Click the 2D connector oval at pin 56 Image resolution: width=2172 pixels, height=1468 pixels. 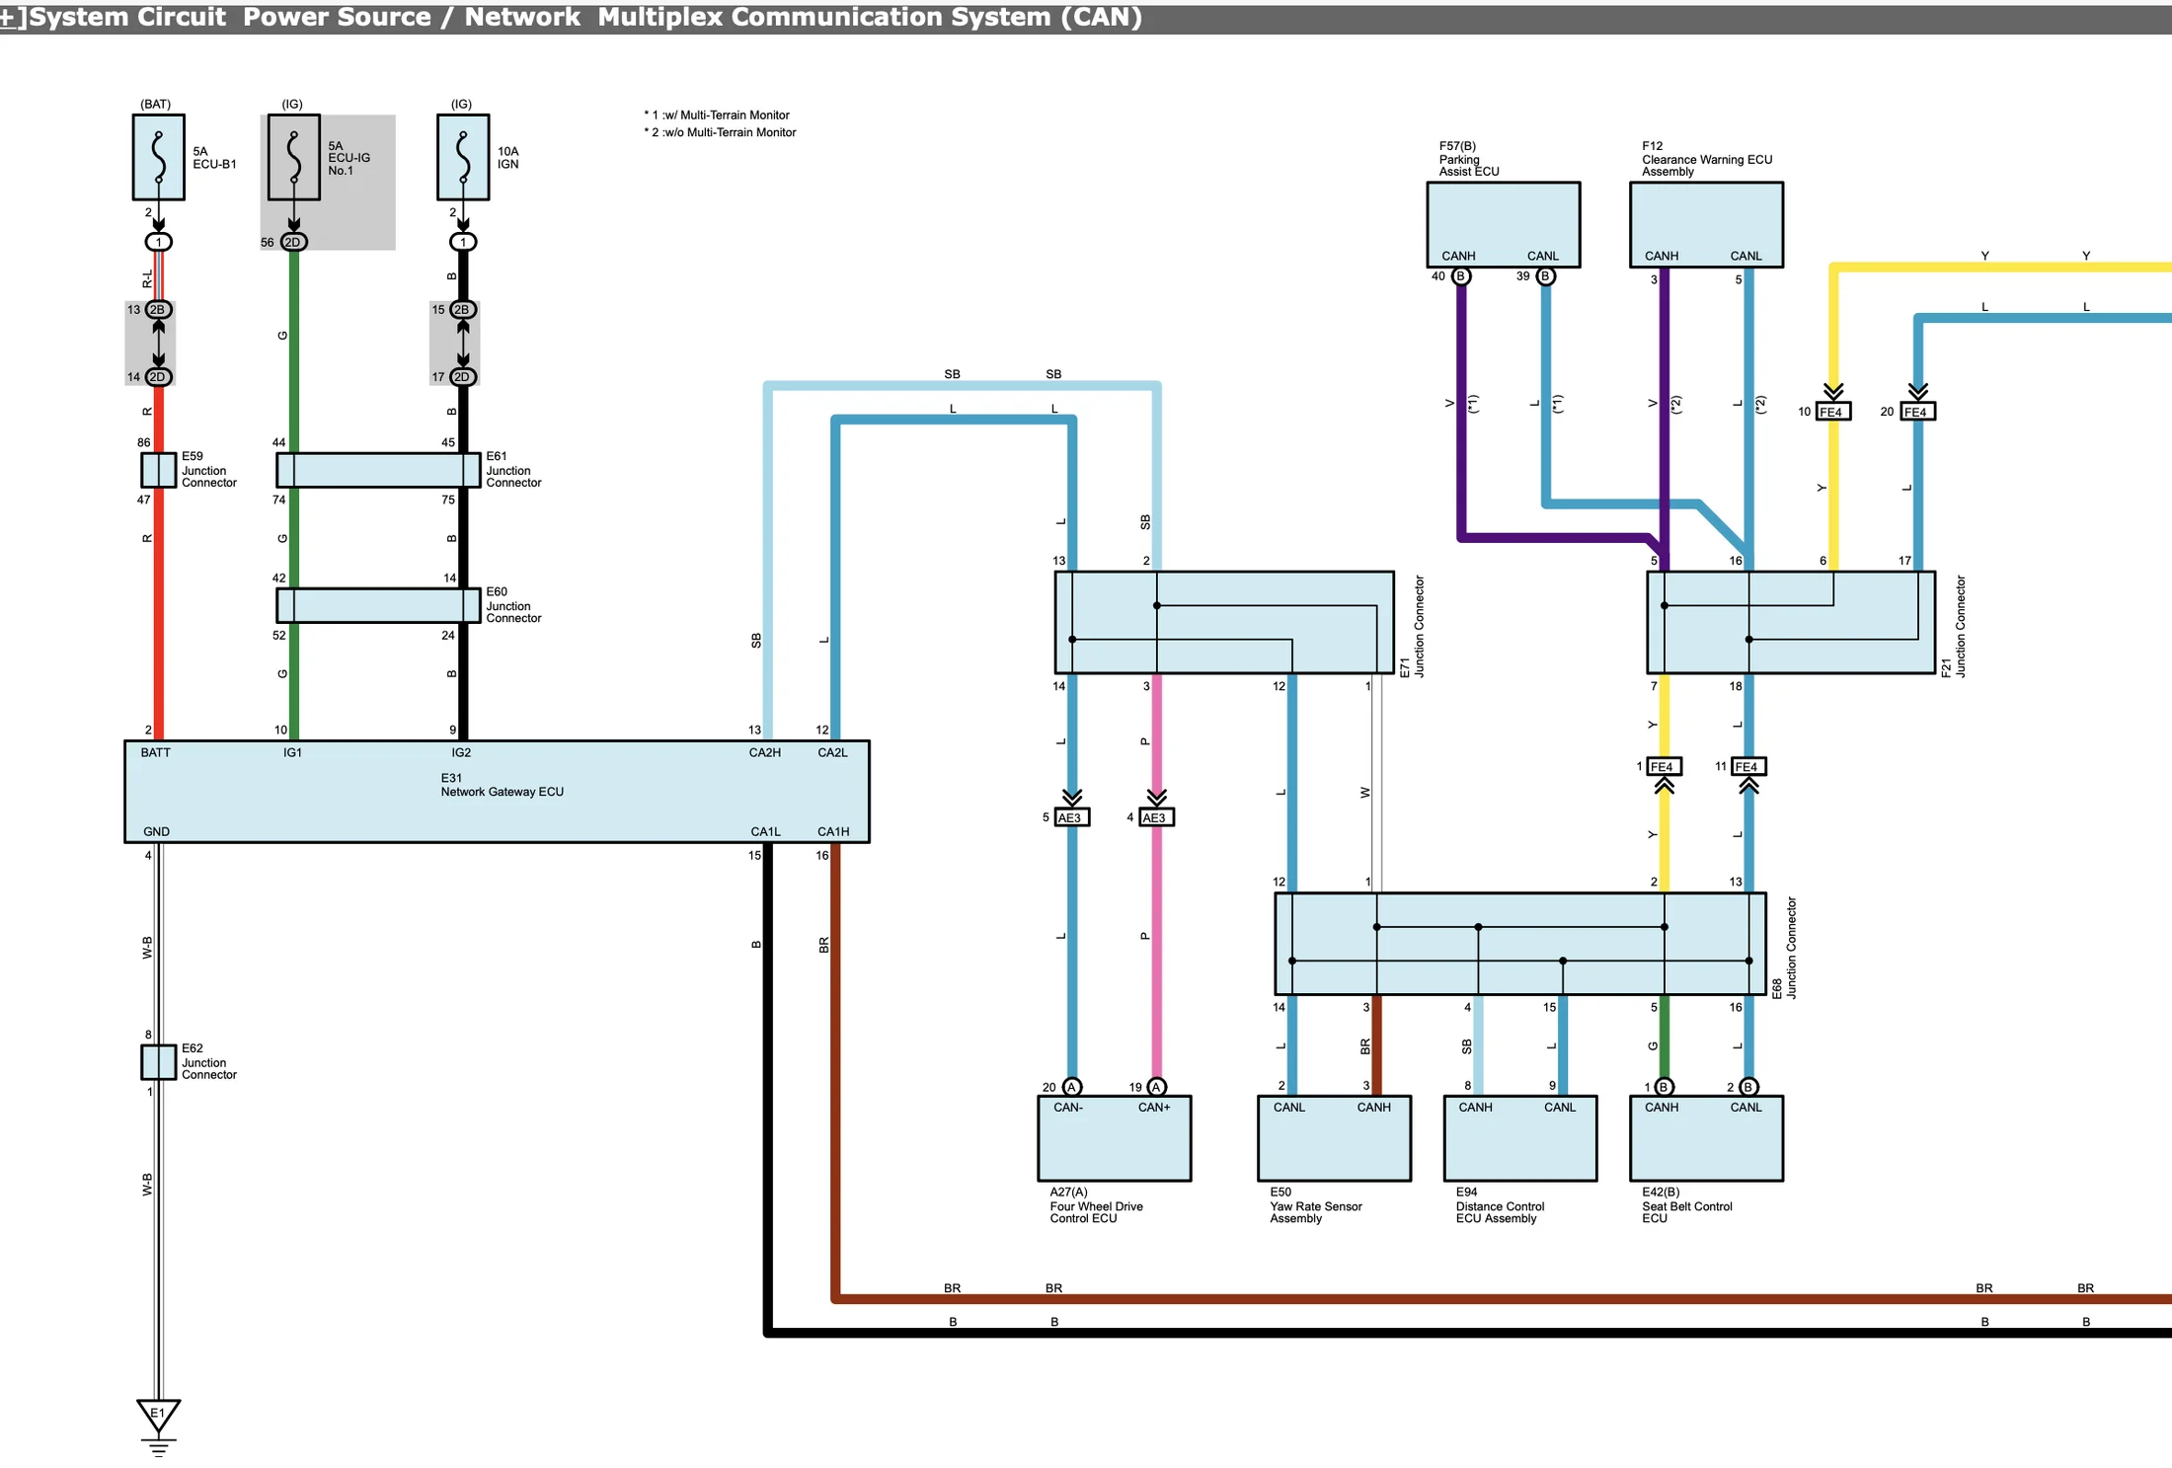(x=294, y=242)
